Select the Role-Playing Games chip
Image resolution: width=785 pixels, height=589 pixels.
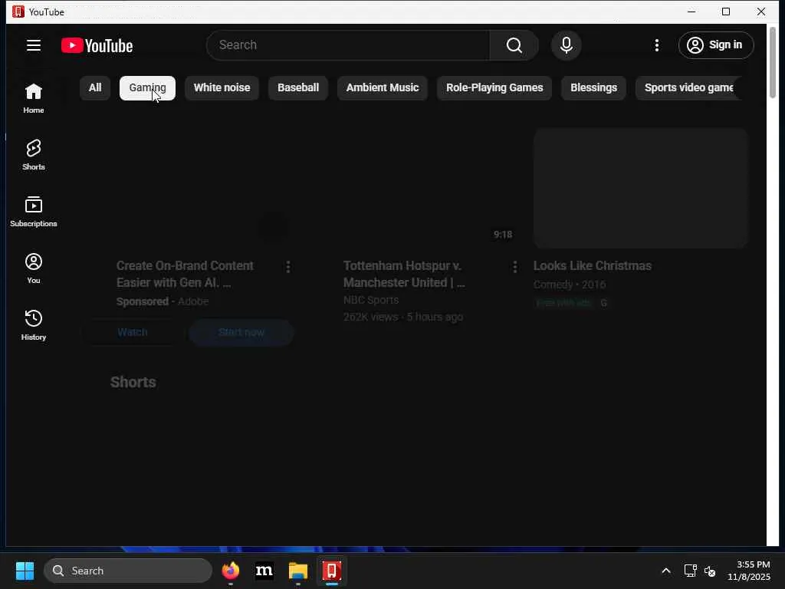tap(494, 87)
